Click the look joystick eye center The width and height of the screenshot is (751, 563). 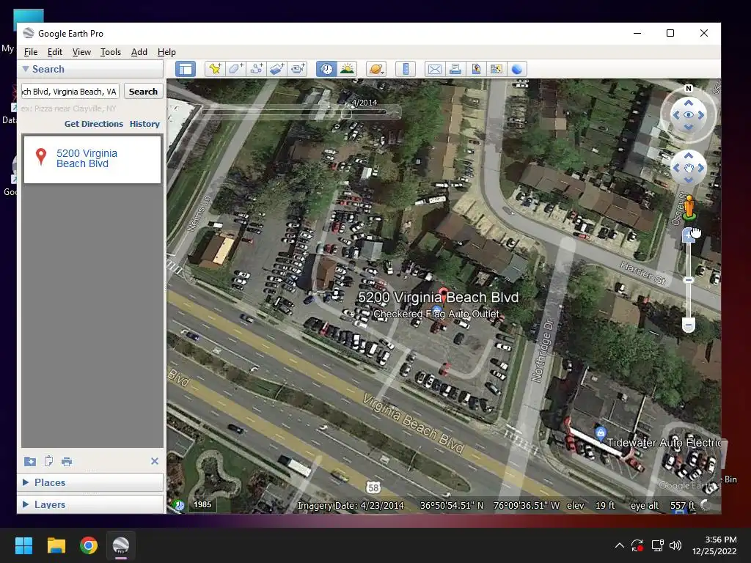688,115
